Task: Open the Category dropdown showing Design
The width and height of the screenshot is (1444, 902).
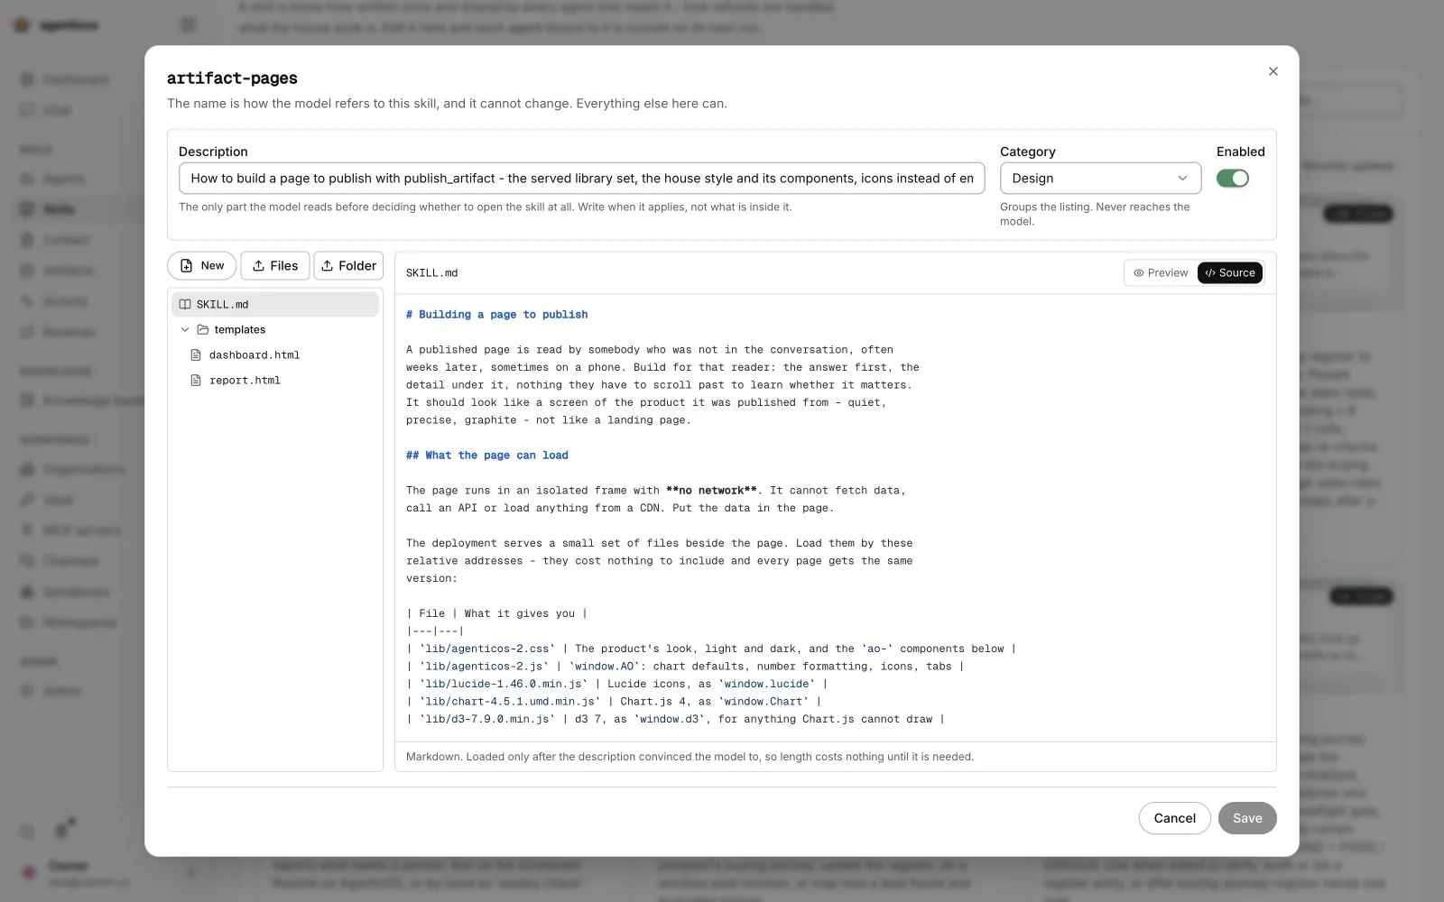Action: pos(1100,179)
